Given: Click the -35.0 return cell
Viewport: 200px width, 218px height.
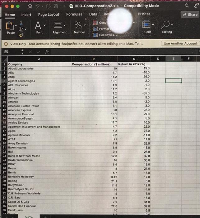Looking at the screenshot, I should point(134,93).
